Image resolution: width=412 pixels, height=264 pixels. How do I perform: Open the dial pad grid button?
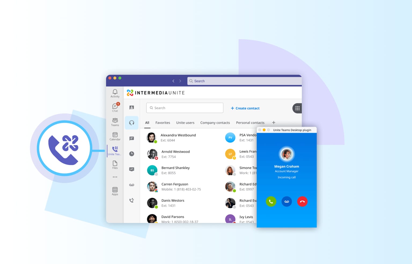(297, 108)
